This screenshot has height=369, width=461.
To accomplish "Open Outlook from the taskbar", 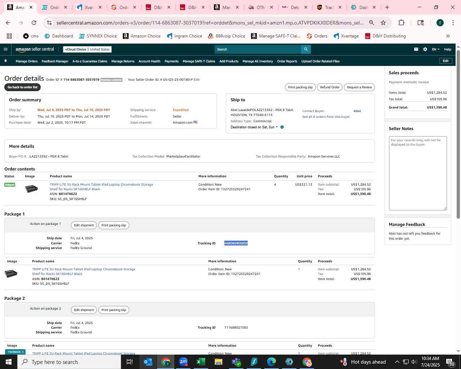I will (x=148, y=362).
